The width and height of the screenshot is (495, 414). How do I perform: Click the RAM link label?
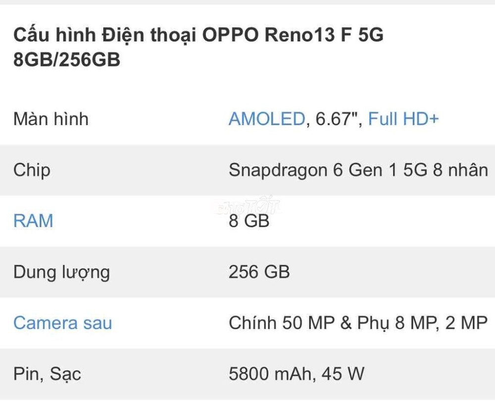click(33, 221)
